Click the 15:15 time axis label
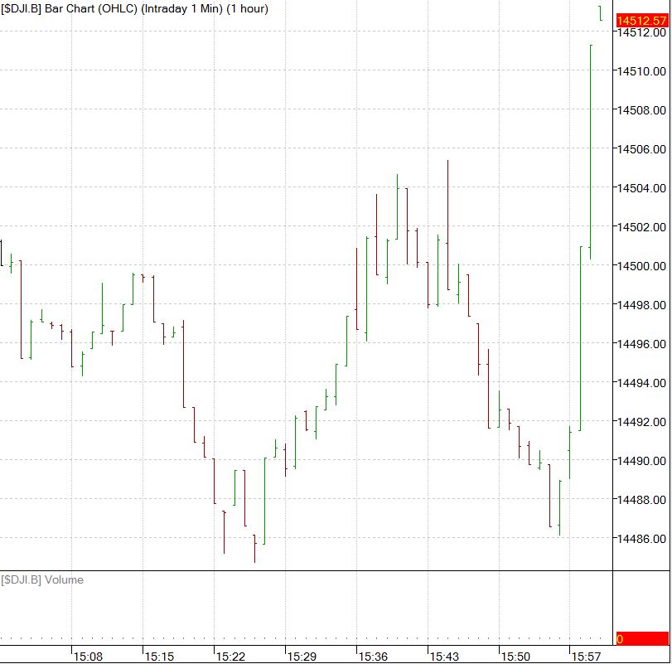This screenshot has height=664, width=672. [x=160, y=657]
